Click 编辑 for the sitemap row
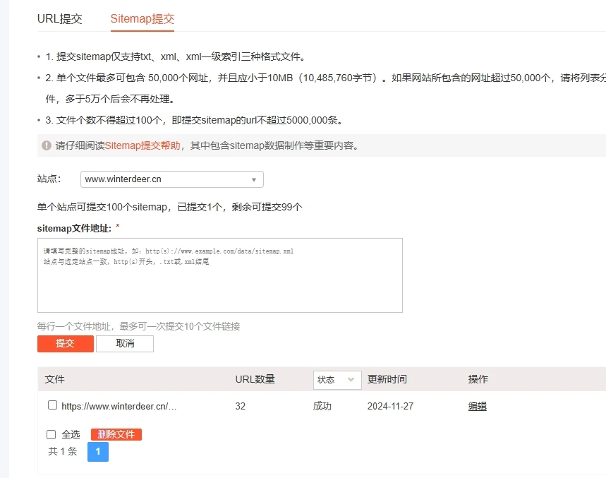The image size is (606, 478). 478,407
